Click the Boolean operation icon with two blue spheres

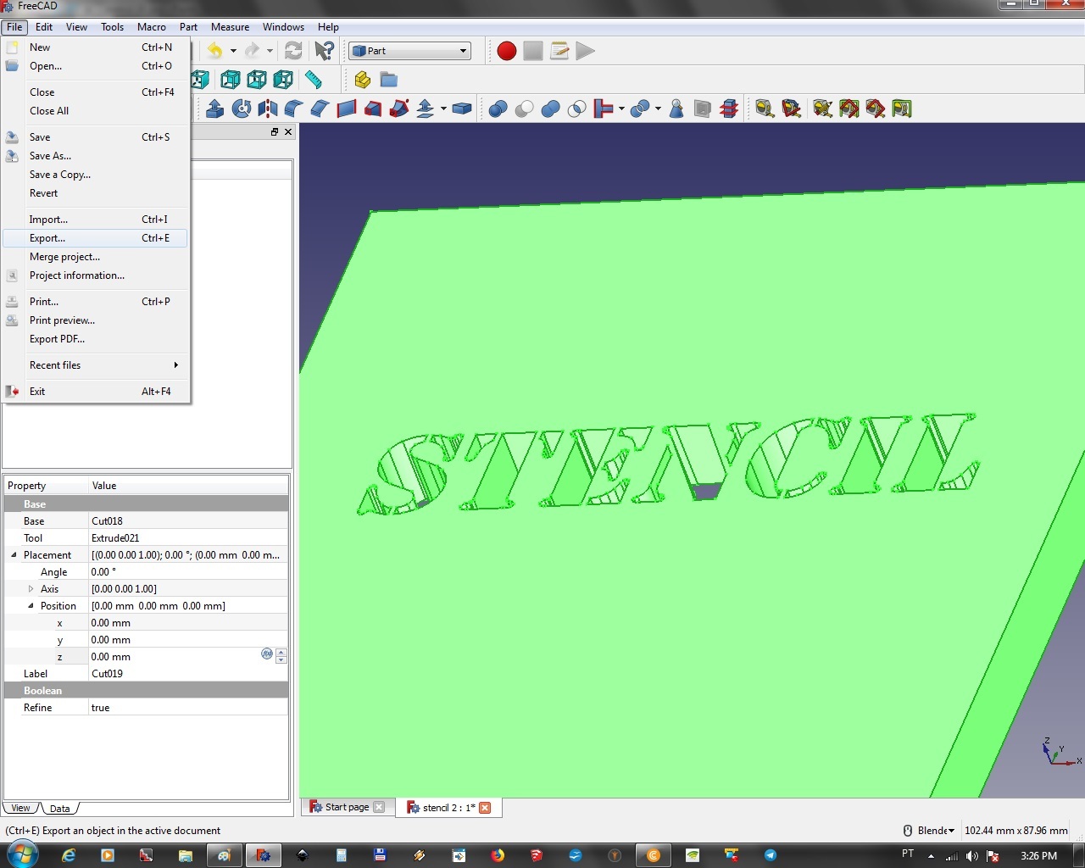click(498, 108)
